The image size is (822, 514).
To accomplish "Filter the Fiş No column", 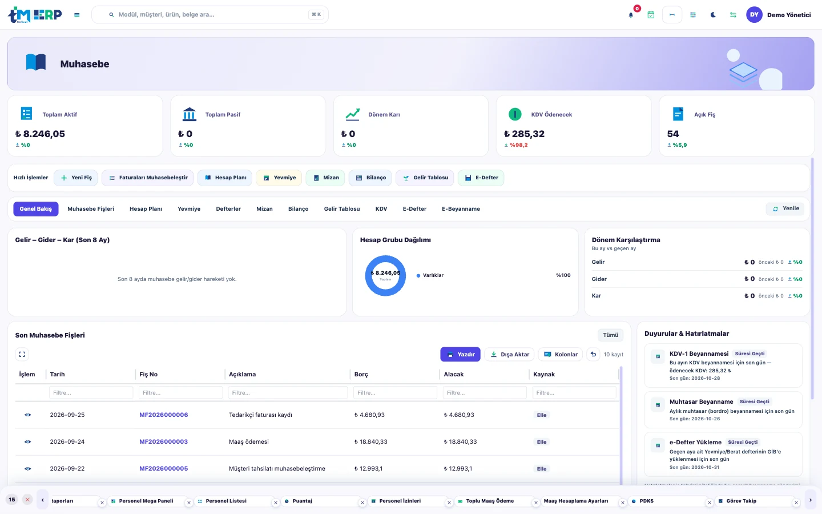I will coord(181,392).
